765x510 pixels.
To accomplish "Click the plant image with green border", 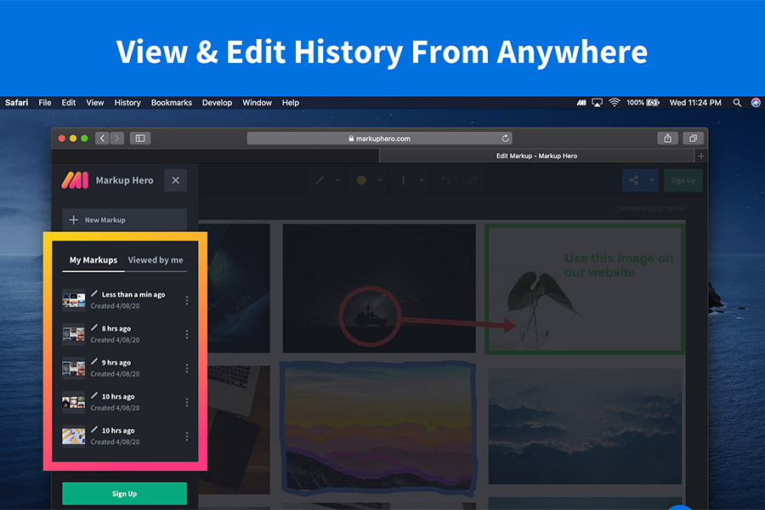I will 585,289.
